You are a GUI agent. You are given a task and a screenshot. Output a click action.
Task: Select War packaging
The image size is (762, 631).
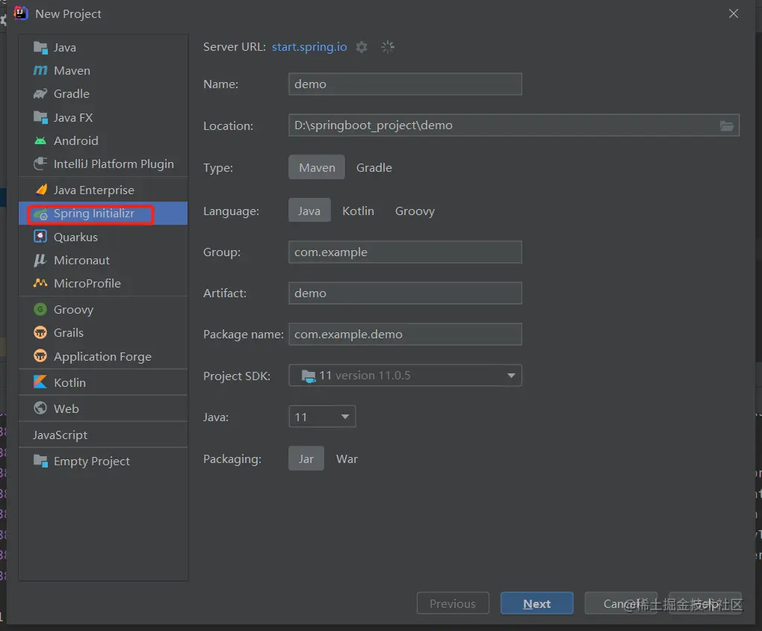point(347,459)
